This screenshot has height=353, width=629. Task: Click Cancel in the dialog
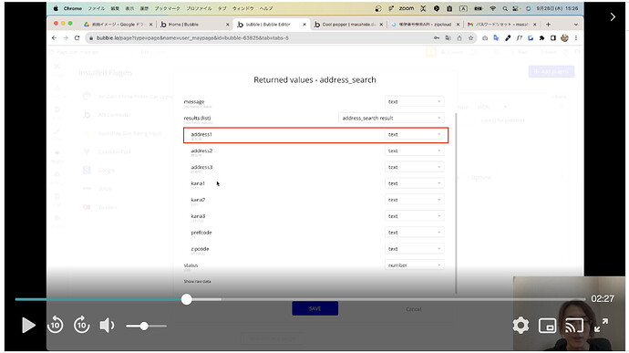point(414,309)
